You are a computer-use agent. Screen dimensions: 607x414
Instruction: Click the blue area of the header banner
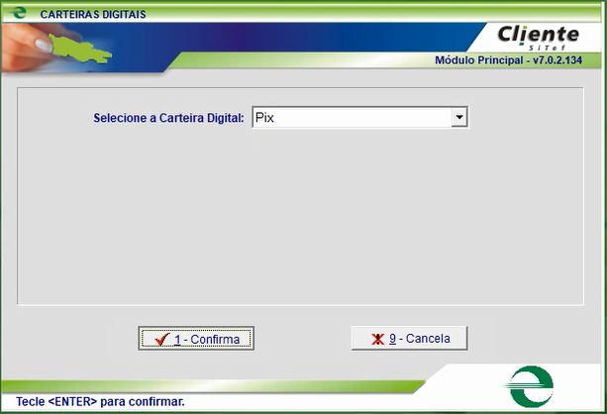tap(297, 40)
